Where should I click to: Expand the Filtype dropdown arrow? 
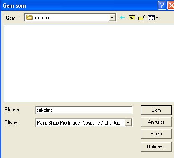click(128, 123)
